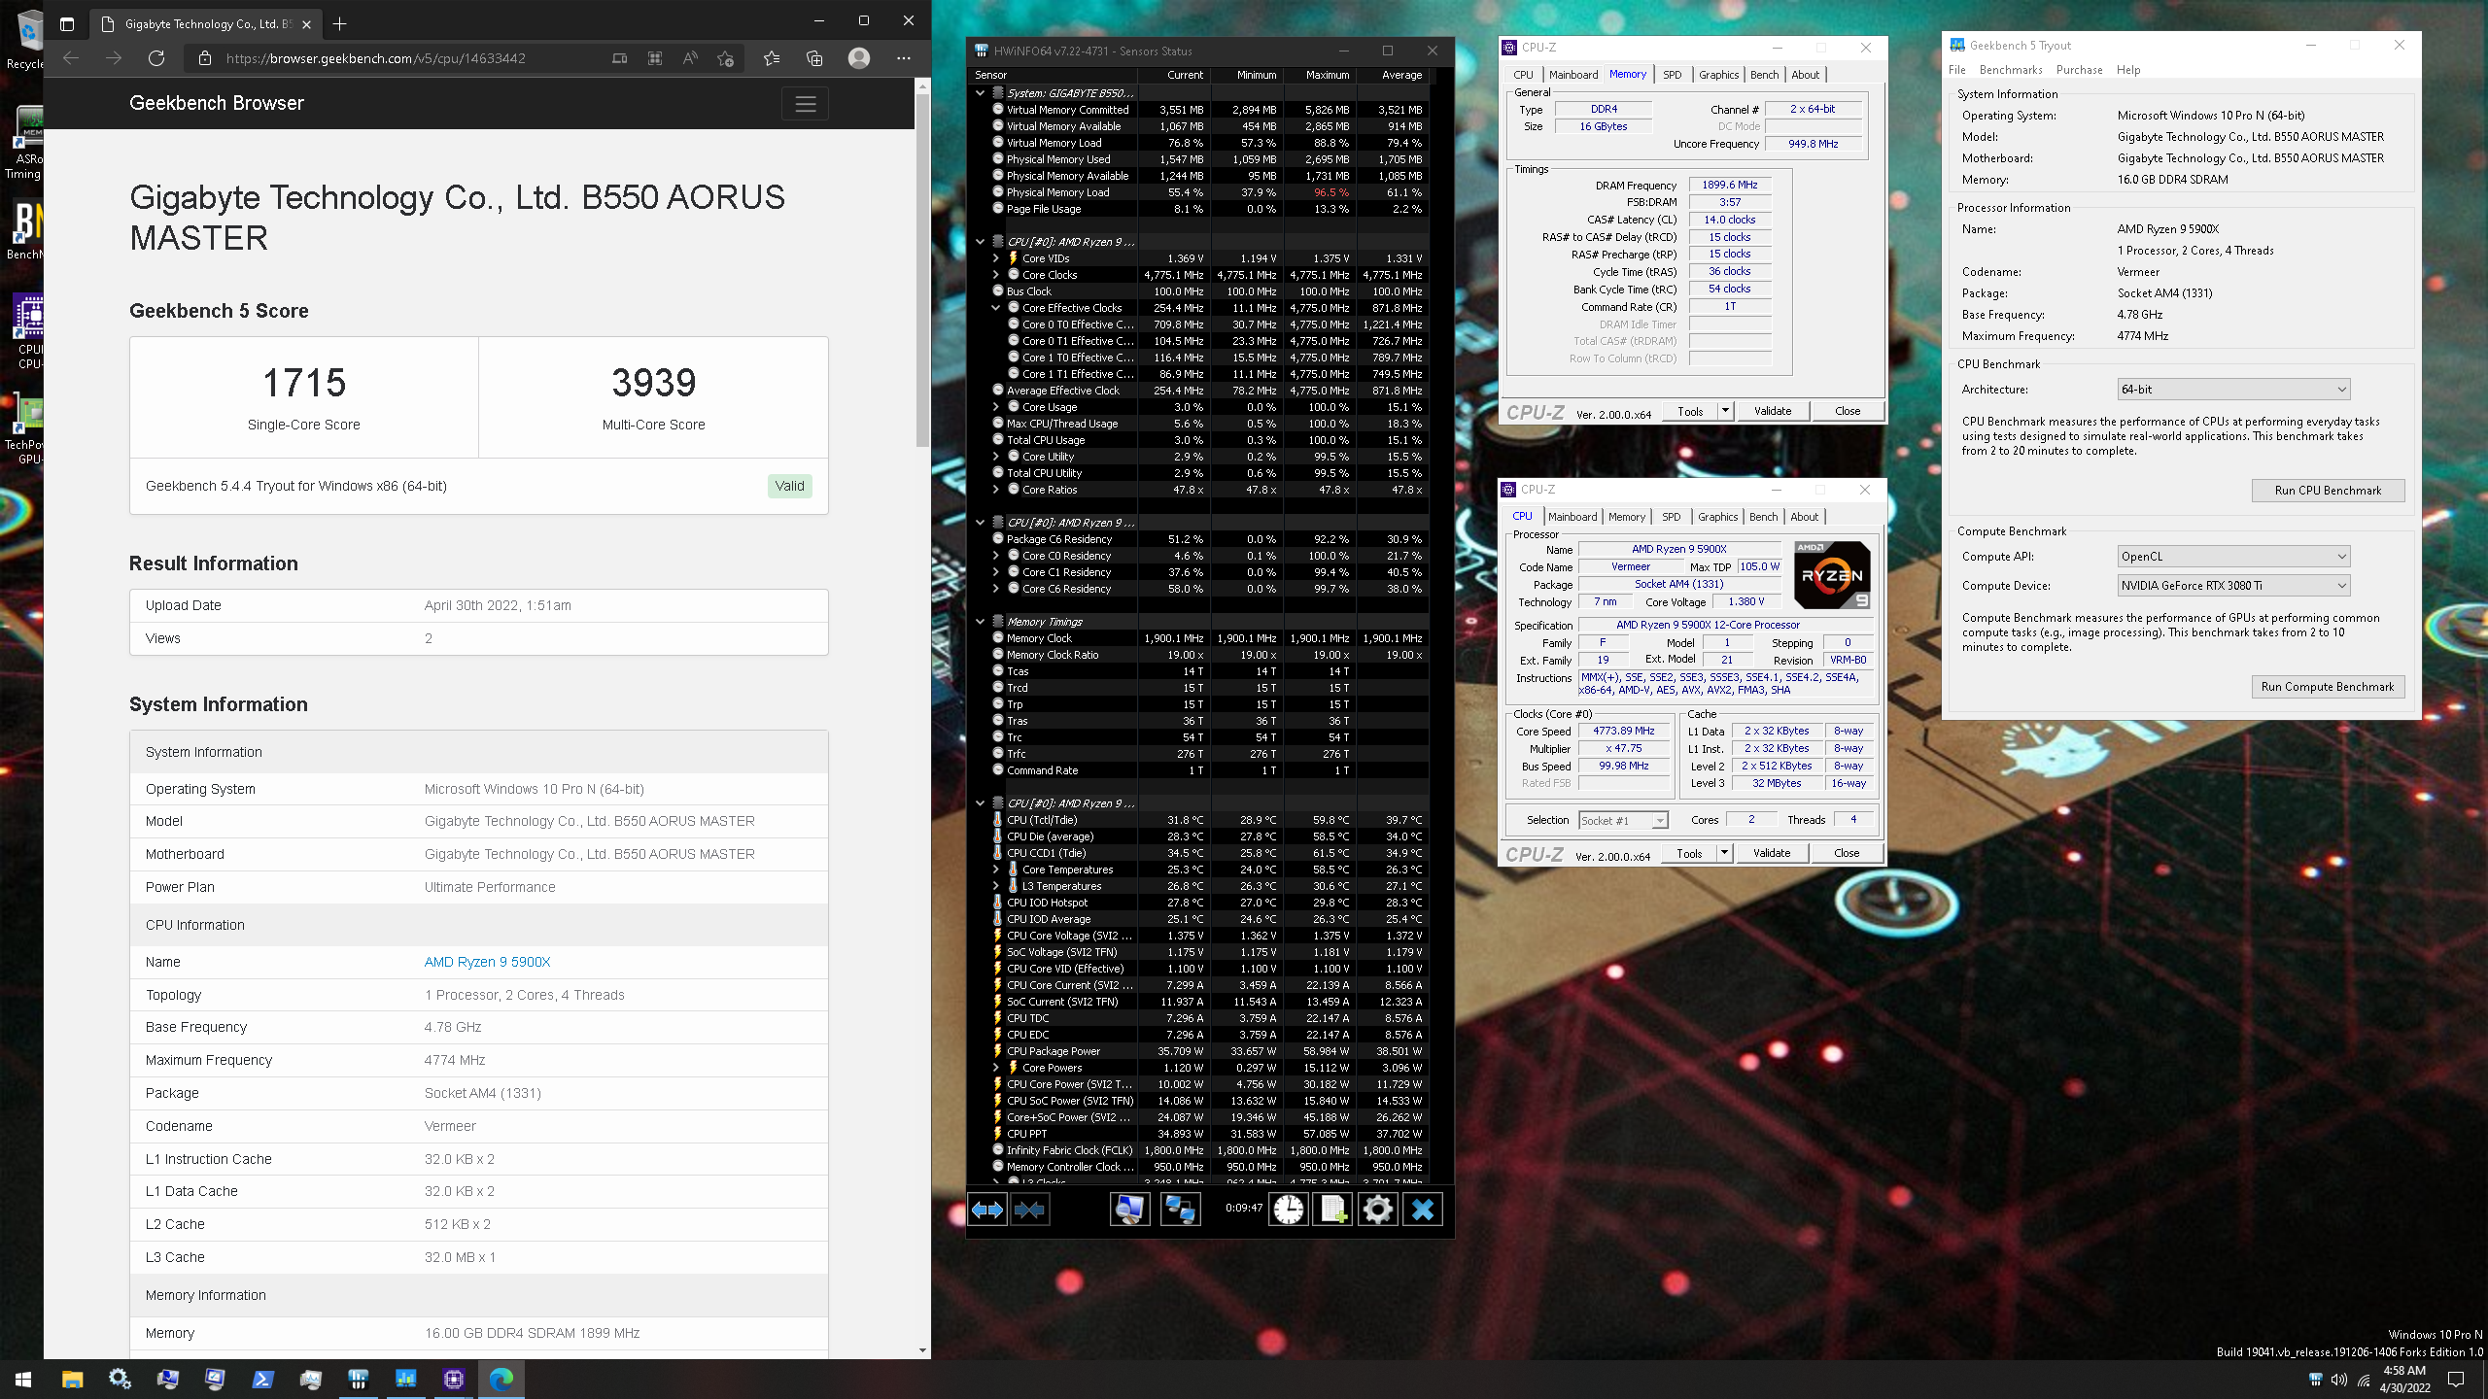Open the AMD Ryzen 9 5900X link
This screenshot has height=1399, width=2488.
click(487, 962)
